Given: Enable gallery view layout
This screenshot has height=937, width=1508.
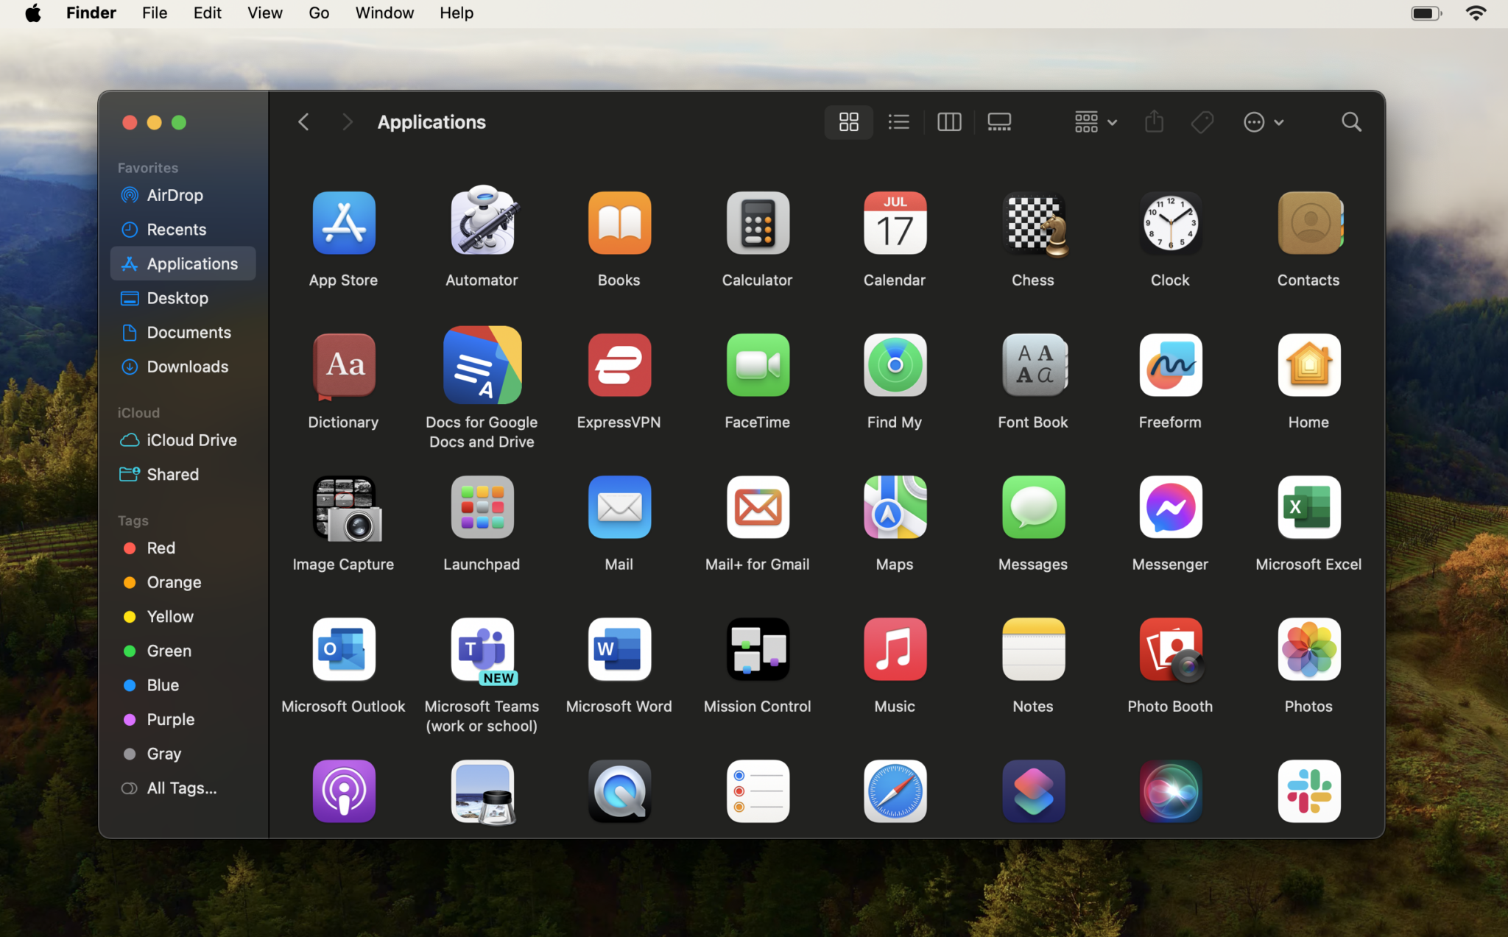Looking at the screenshot, I should (998, 121).
